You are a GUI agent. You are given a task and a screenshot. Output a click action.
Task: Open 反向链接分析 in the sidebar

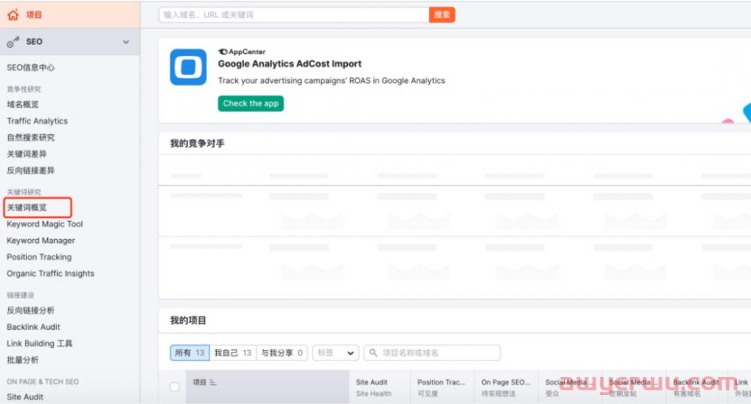pos(31,310)
